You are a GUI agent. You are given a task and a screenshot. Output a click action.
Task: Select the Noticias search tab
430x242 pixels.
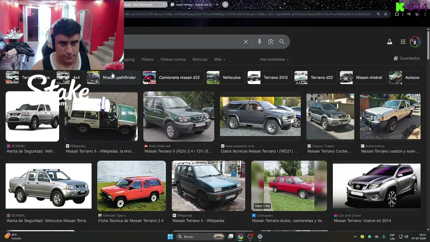pos(200,59)
